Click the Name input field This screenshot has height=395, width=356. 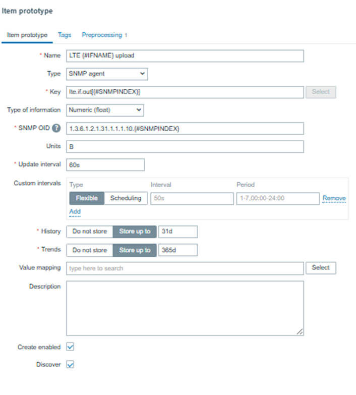(185, 55)
